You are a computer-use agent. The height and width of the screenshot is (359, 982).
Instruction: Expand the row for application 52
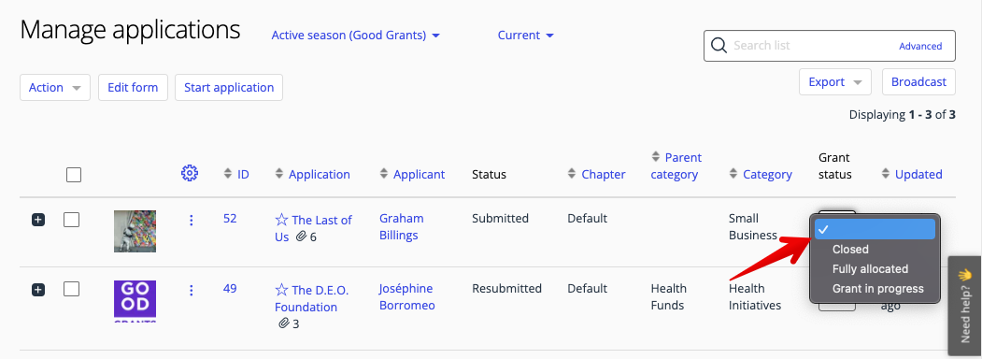(38, 220)
